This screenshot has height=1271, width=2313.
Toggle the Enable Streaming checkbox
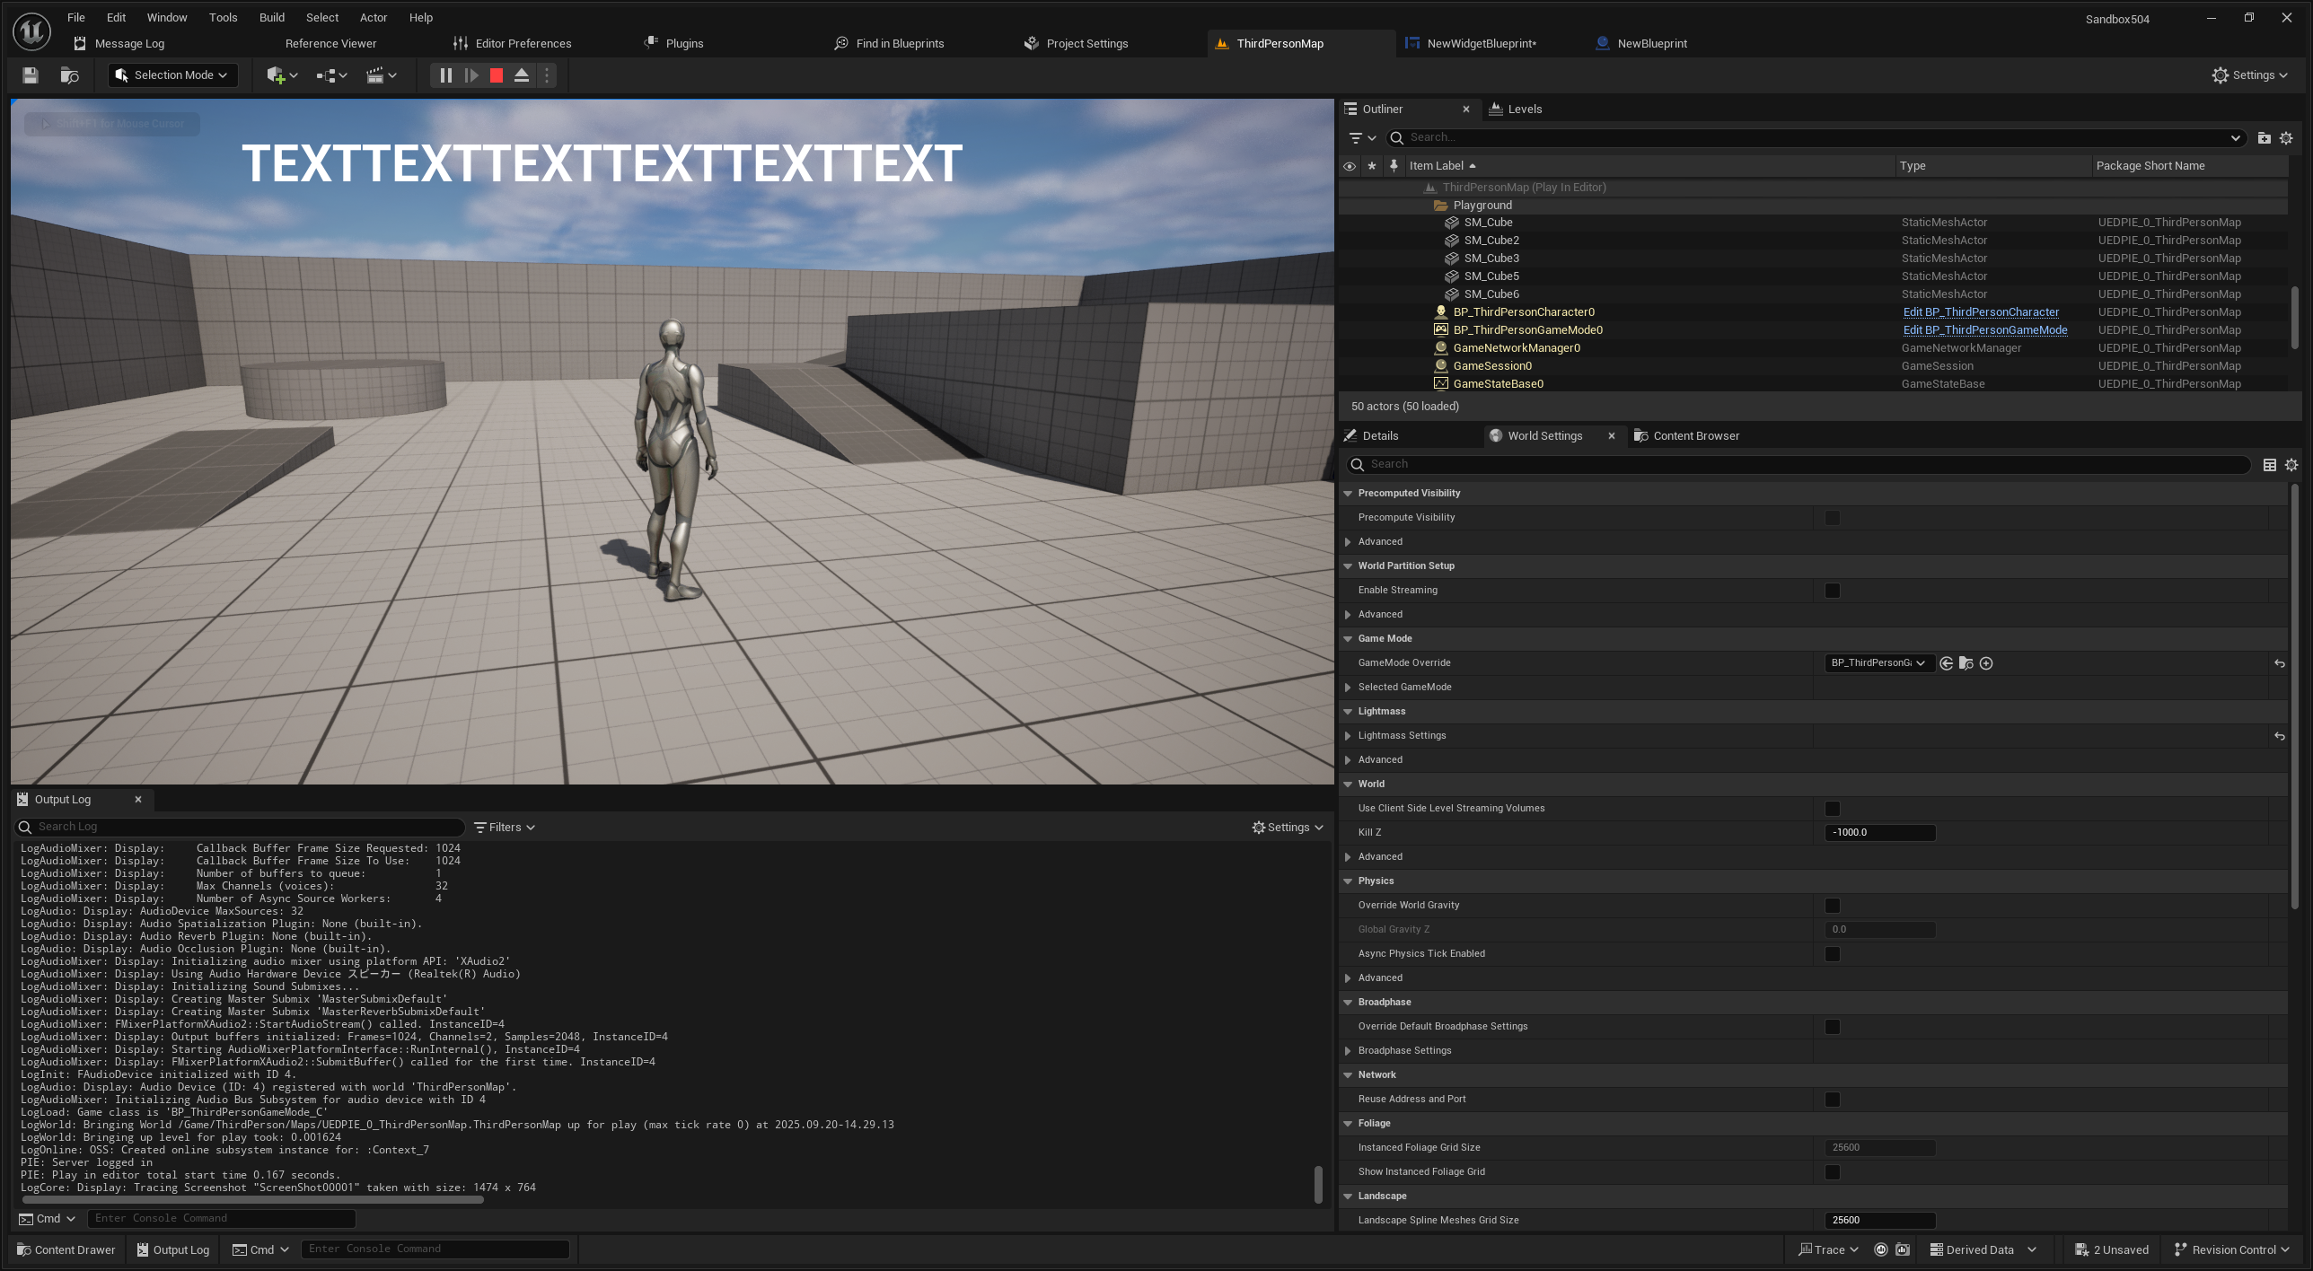(x=1833, y=591)
